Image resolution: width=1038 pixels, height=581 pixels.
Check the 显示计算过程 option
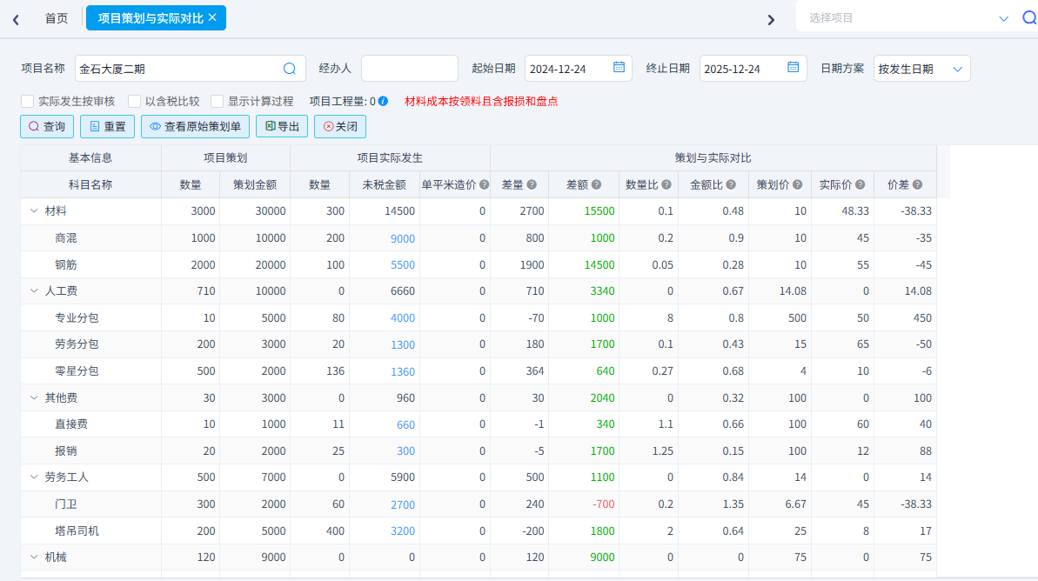[218, 102]
